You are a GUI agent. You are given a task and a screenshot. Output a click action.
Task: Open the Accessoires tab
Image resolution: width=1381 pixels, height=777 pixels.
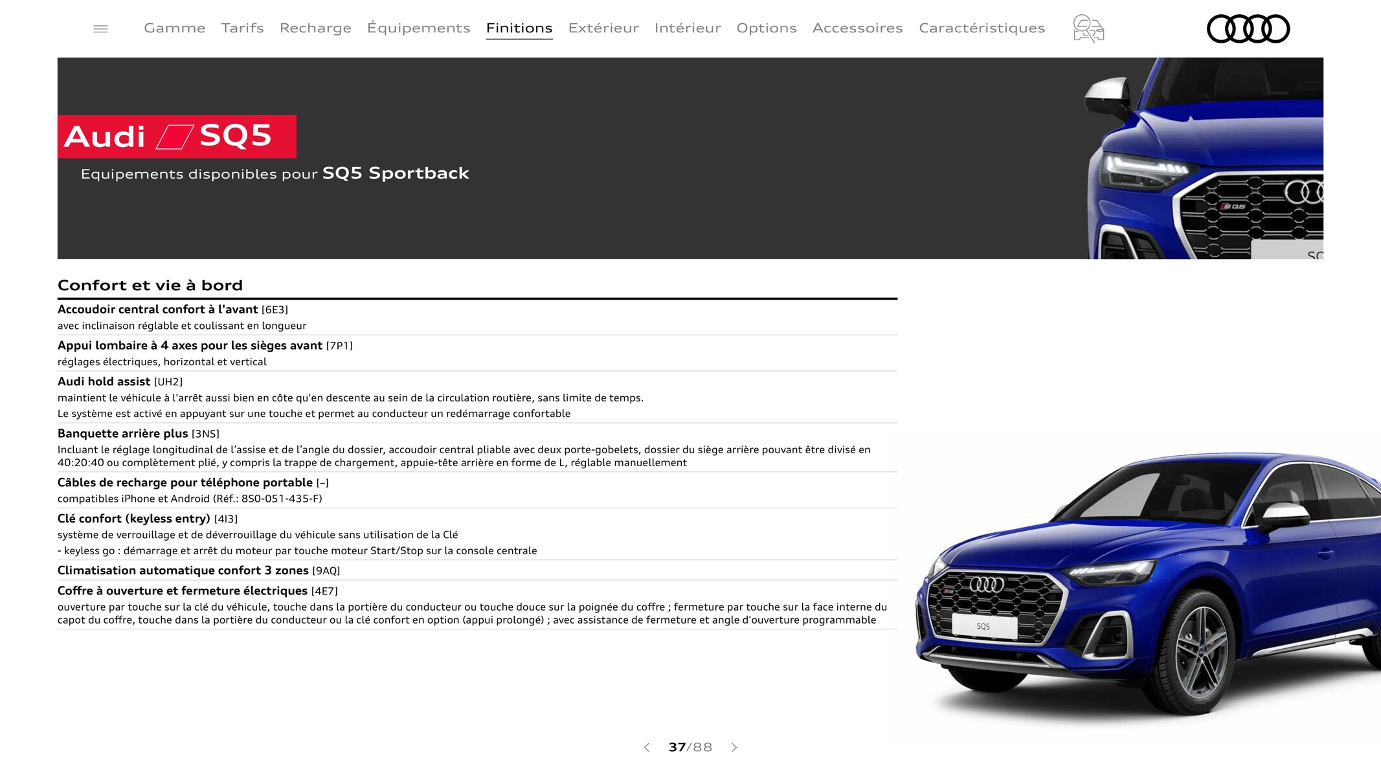pos(857,28)
